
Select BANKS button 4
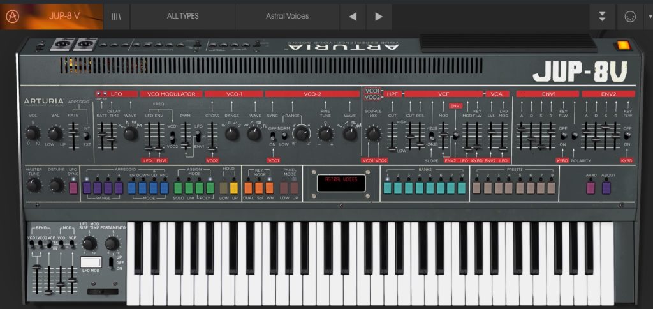pos(420,188)
